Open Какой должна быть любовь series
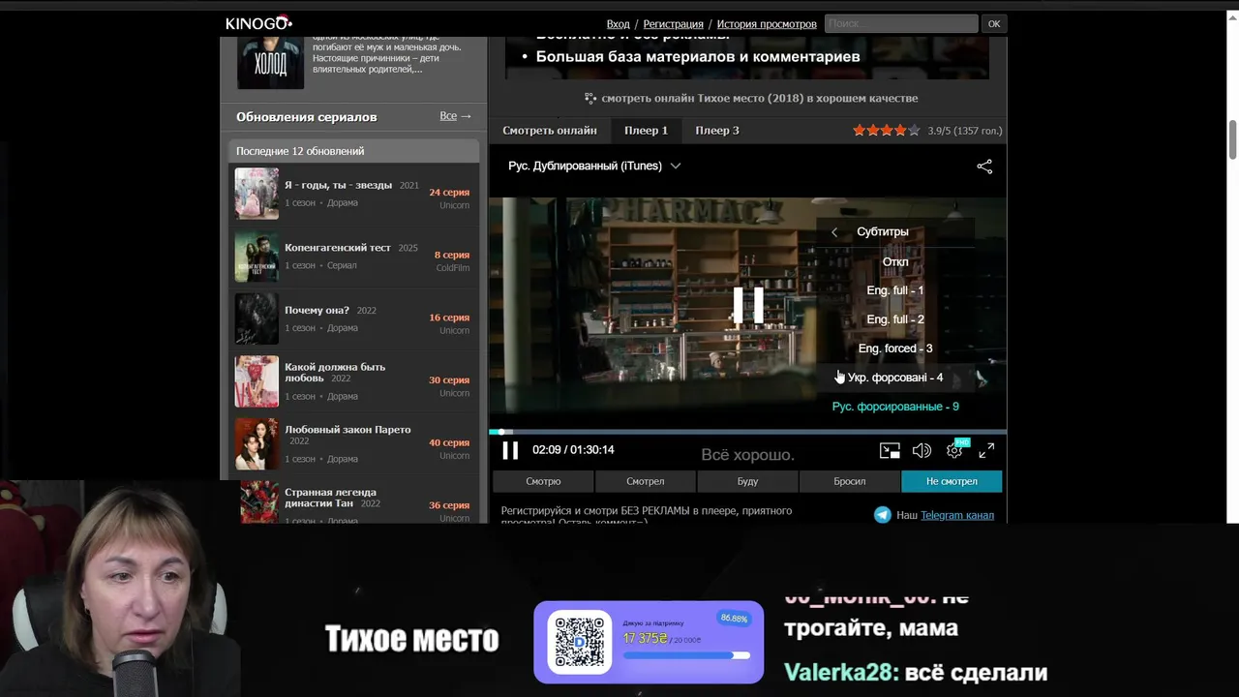The height and width of the screenshot is (697, 1239). pos(335,373)
